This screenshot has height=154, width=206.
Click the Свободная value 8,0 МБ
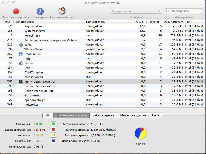[x=38, y=124]
